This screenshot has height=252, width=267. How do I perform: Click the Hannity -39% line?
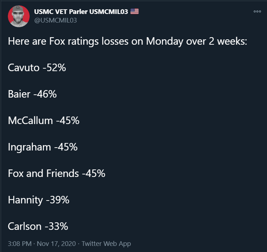39,200
